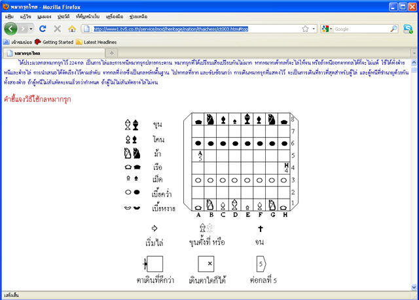
Task: Go to the Home page
Action: tap(72, 29)
